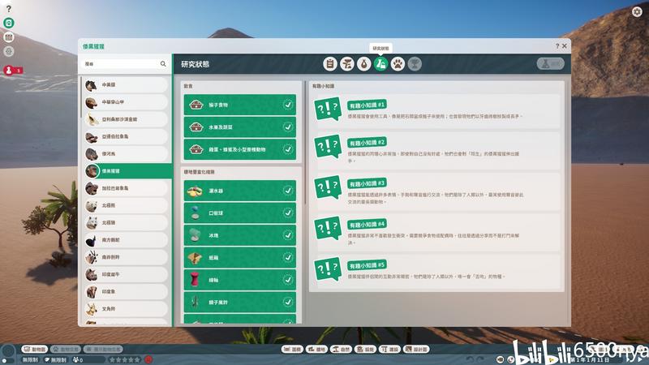Click the scrollbar of the animal list
Viewport: 649px width, 365px height.
pyautogui.click(x=81, y=99)
